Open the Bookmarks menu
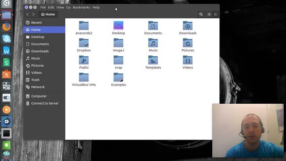Viewport: 286px width, 161px height. coord(81,7)
